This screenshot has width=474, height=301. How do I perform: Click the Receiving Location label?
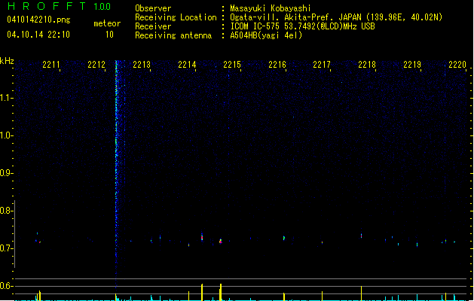[176, 17]
